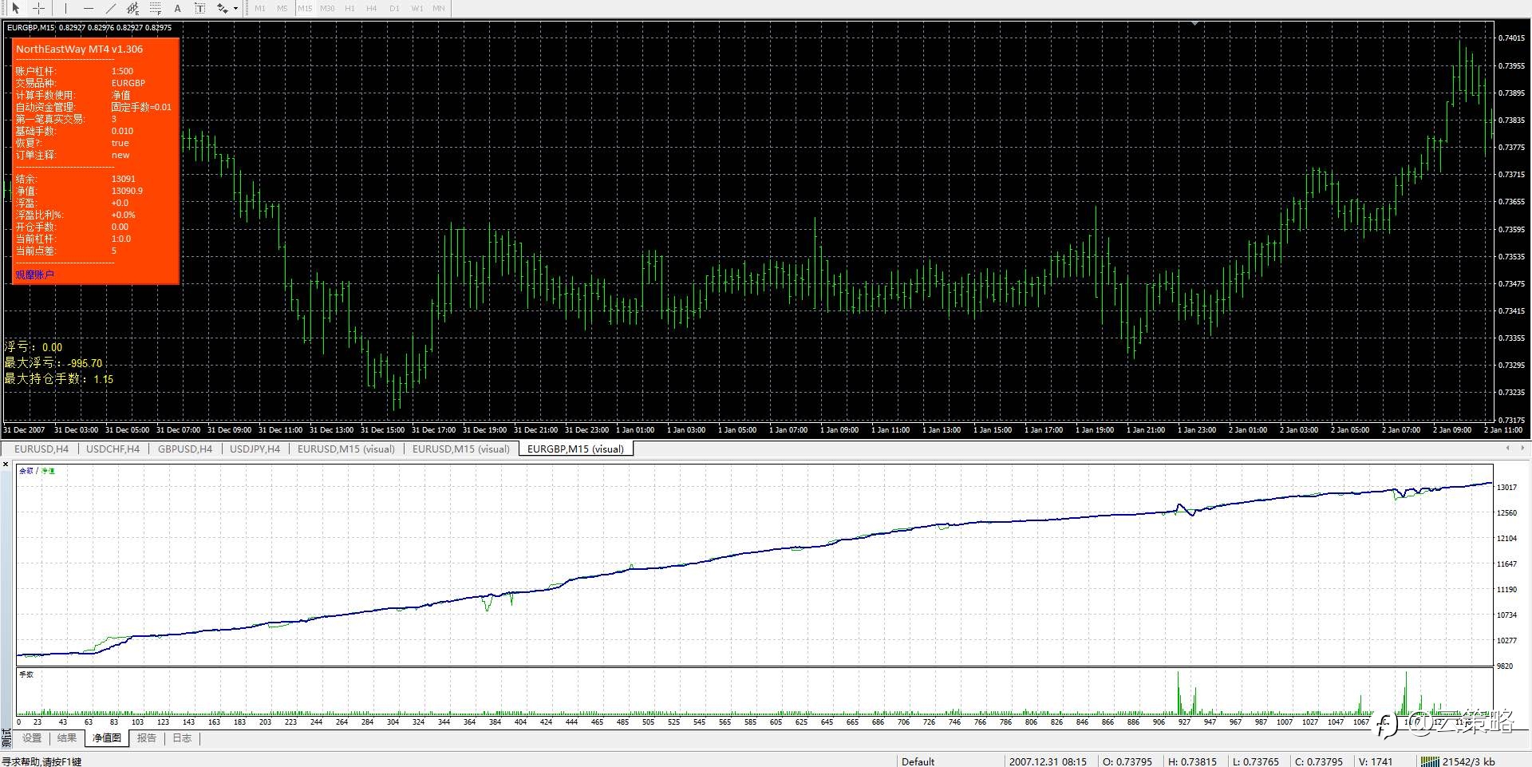Viewport: 1532px width, 767px height.
Task: Select the EURGBP,M15 (visual) tab
Action: [x=575, y=449]
